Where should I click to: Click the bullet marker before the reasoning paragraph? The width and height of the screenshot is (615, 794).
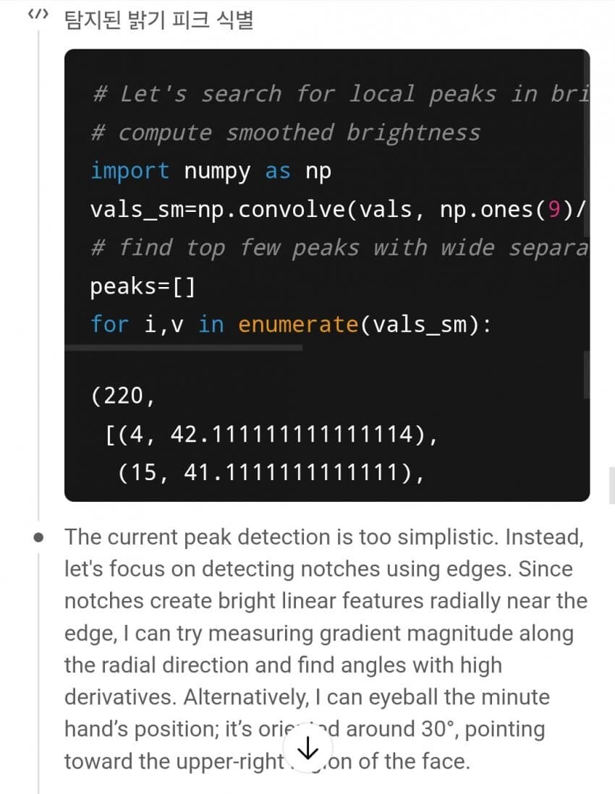(38, 537)
